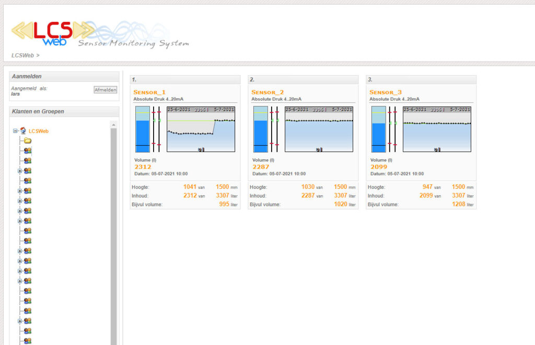The image size is (535, 345).
Task: Click the alarm level bars beside Sensor_1 gauge
Action: point(156,129)
